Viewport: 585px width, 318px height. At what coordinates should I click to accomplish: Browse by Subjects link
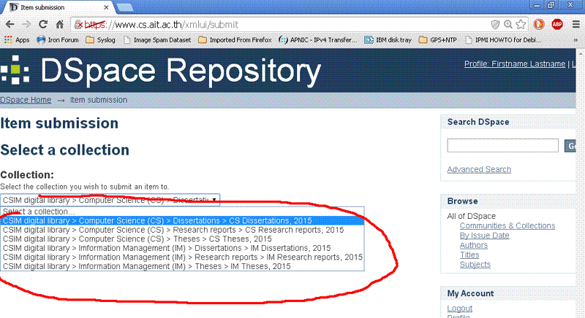click(x=475, y=265)
